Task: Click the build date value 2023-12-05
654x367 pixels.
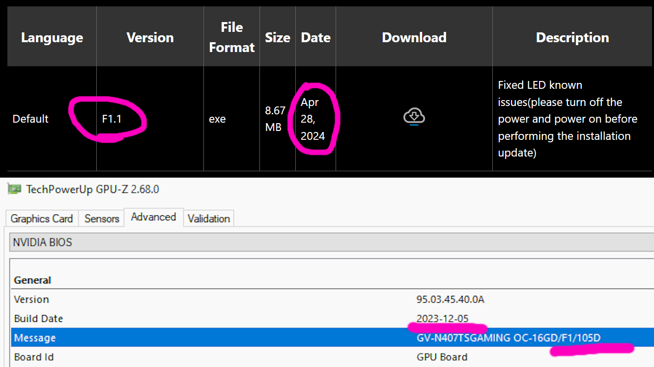Action: [442, 318]
